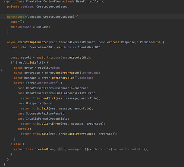Screen dimensions: 184x167
Task: Click 'errorCode' in its const declaration
Action: pyautogui.click(x=32, y=73)
